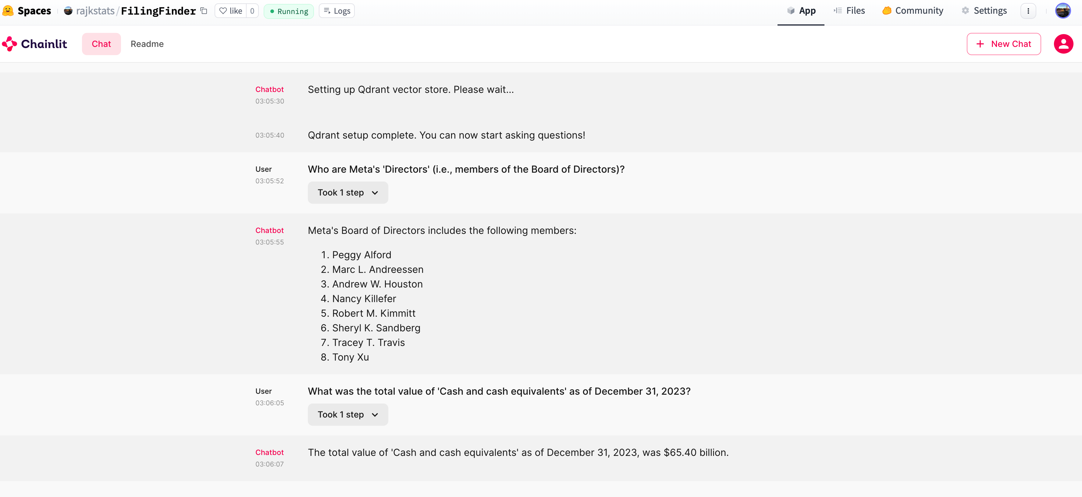Click the like count number
1082x497 pixels.
(x=252, y=11)
